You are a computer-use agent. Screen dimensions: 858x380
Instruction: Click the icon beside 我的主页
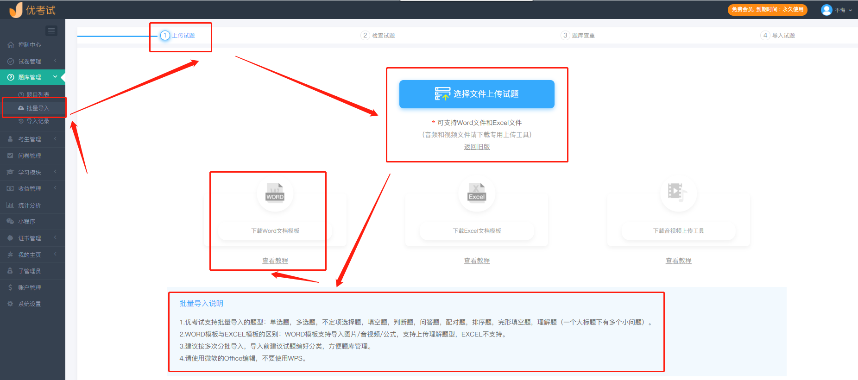click(10, 255)
